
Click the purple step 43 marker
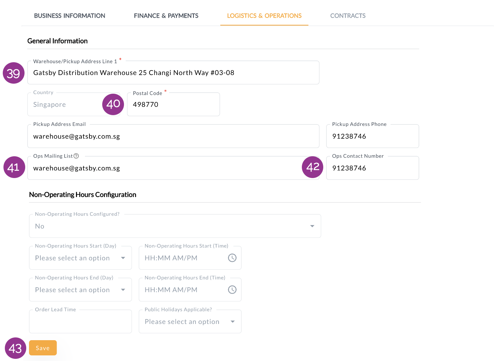16,348
